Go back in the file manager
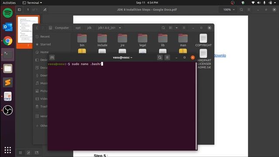 (x=37, y=28)
